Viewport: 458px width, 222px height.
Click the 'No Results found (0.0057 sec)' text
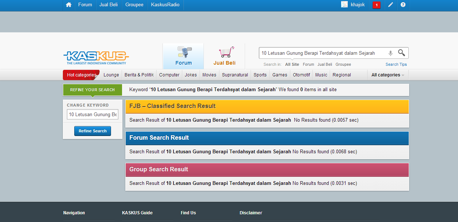326,120
